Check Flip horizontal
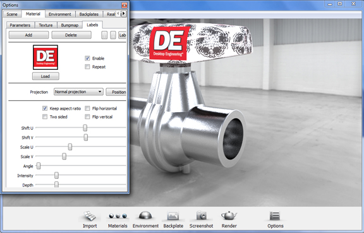The height and width of the screenshot is (233, 364). pos(87,108)
